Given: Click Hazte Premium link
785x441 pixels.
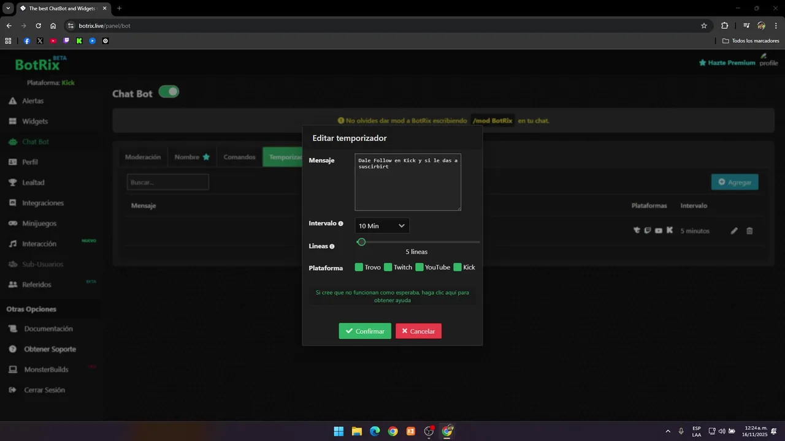Looking at the screenshot, I should pyautogui.click(x=727, y=62).
